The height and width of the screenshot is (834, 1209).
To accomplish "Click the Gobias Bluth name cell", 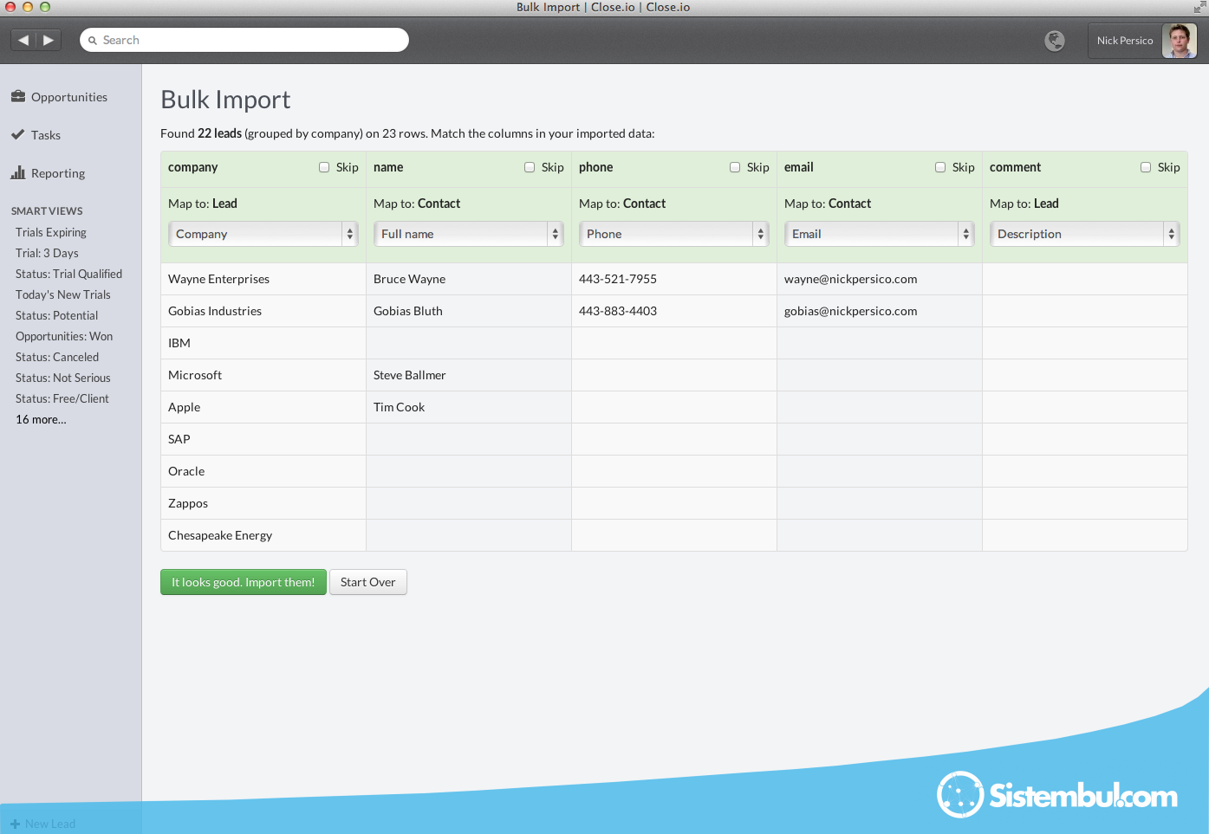I will pos(469,311).
